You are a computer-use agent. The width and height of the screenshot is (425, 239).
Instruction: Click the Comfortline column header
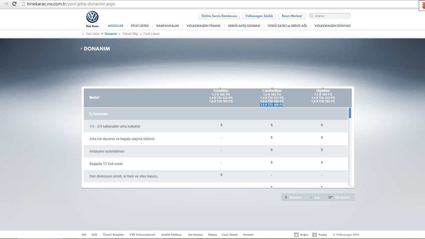click(x=272, y=91)
